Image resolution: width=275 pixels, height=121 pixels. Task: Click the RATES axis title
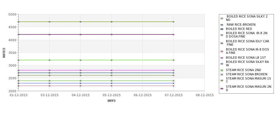4,53
